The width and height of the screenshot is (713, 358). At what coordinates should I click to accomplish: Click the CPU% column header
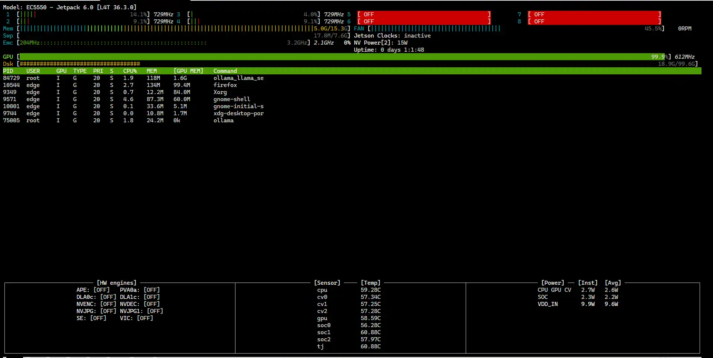pyautogui.click(x=130, y=71)
